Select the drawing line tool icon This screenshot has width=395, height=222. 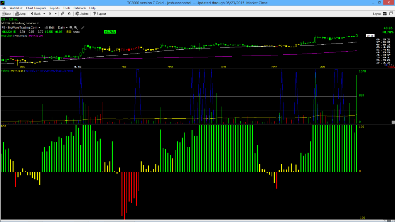click(83, 28)
